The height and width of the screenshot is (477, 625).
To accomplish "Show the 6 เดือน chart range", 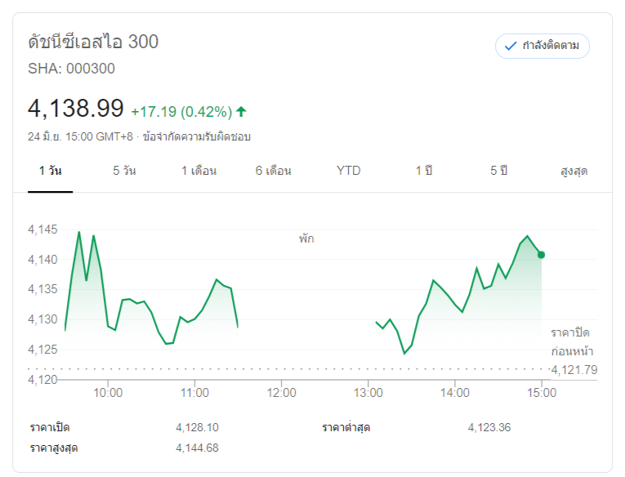I will point(273,171).
